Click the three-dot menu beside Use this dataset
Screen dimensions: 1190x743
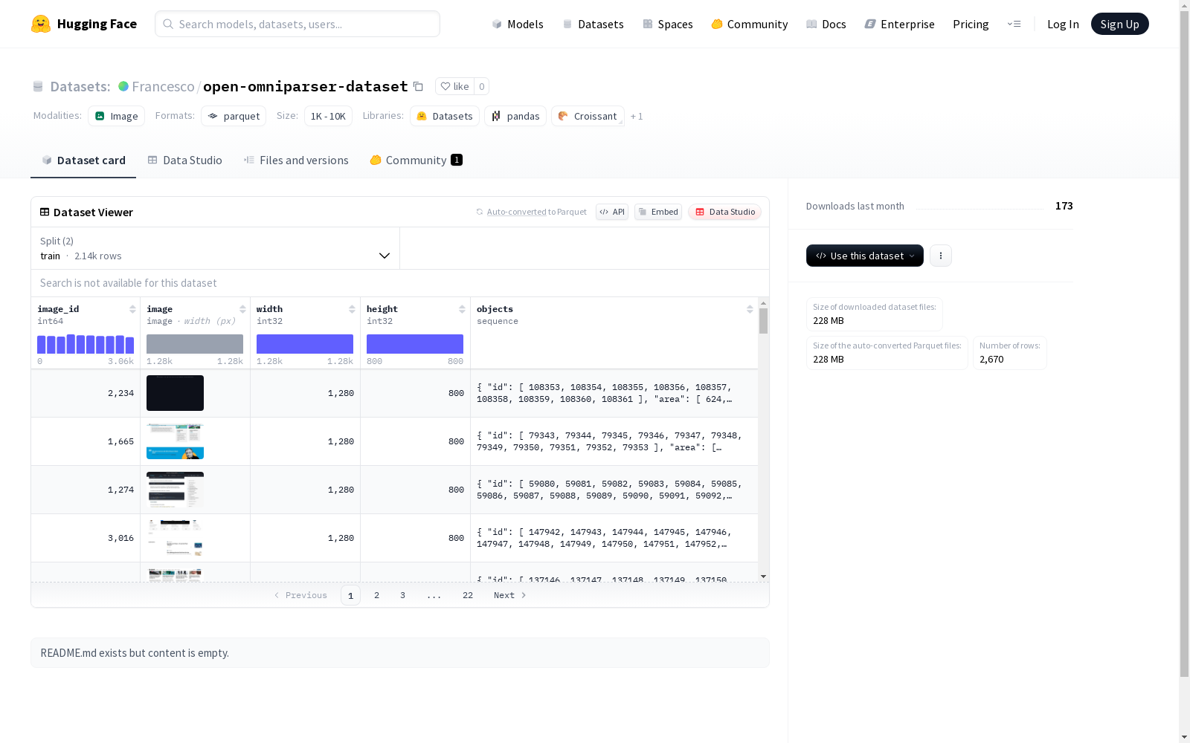tap(941, 256)
